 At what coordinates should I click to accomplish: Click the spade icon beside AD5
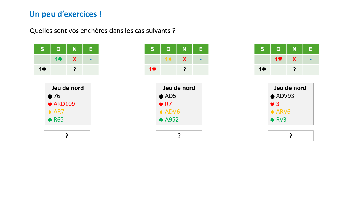coord(161,96)
